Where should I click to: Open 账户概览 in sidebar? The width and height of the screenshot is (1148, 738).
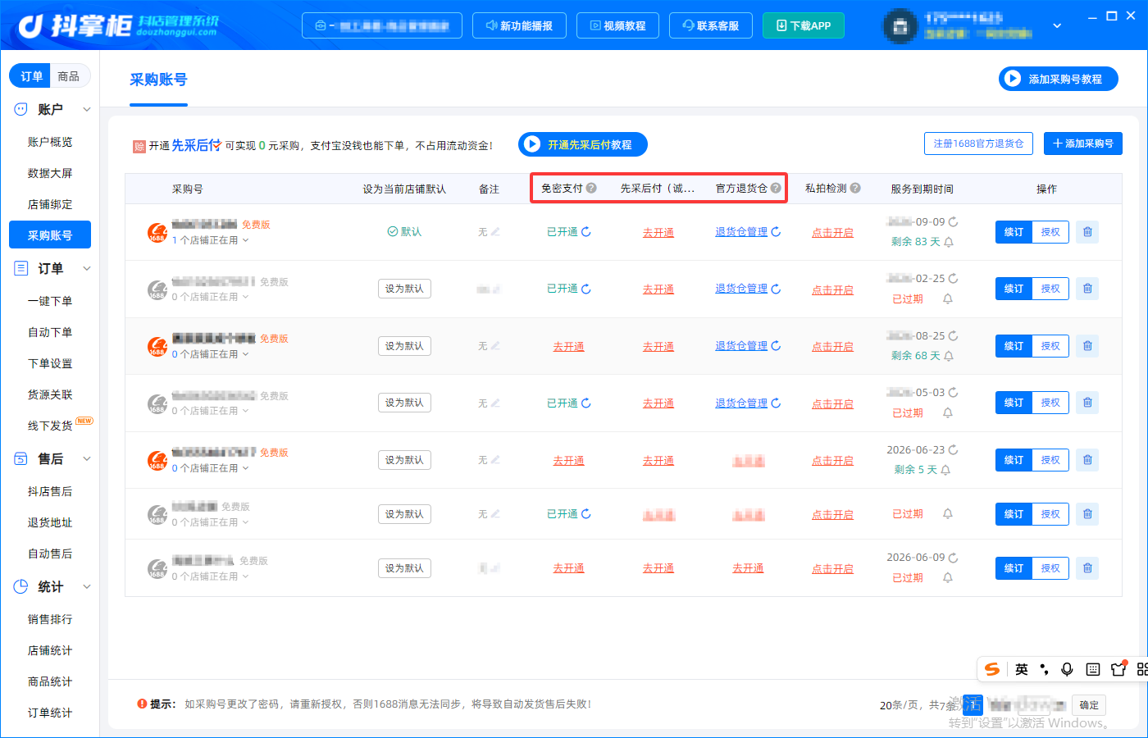pos(50,142)
